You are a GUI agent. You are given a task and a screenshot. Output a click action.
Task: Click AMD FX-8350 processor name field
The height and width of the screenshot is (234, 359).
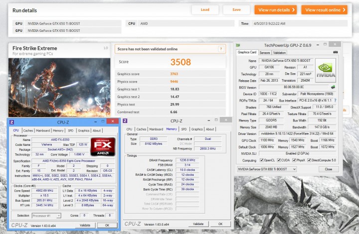60,139
